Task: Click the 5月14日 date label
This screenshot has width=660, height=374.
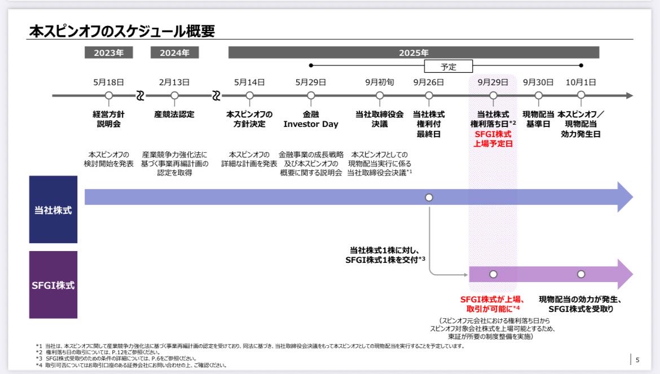Action: [249, 82]
